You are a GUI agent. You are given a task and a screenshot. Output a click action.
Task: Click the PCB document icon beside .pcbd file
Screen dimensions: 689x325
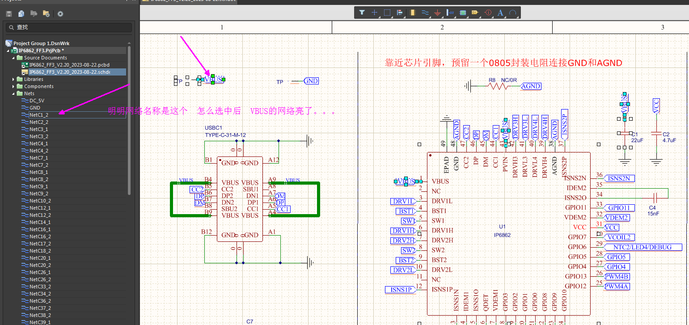[x=25, y=65]
